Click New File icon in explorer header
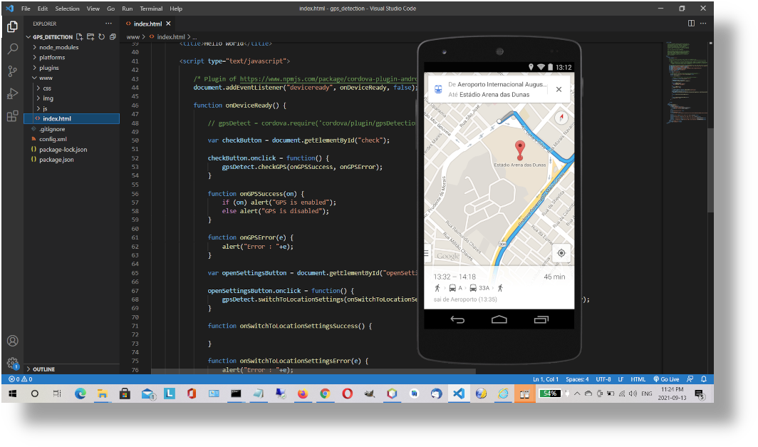The height and width of the screenshot is (447, 758). point(79,37)
